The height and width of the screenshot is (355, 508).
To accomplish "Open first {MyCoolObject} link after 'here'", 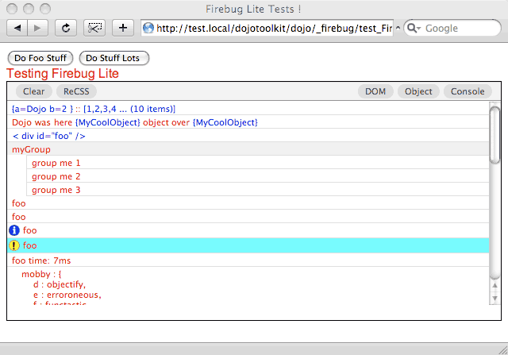I will point(108,122).
